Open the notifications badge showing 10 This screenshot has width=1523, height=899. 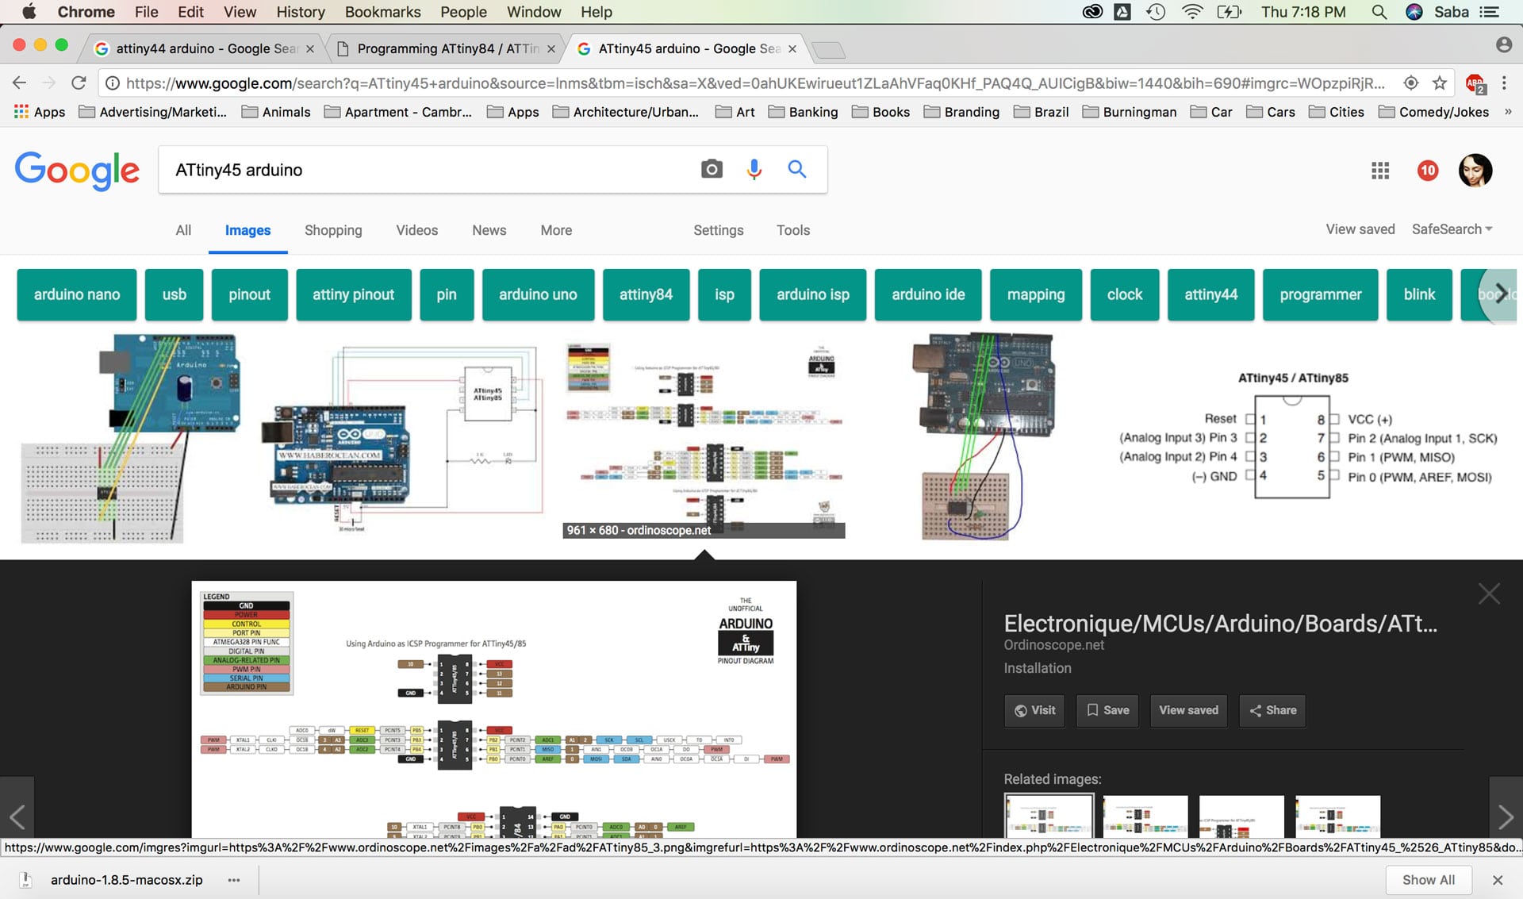tap(1428, 170)
